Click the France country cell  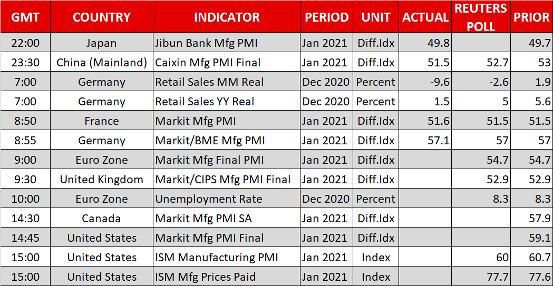coord(102,121)
